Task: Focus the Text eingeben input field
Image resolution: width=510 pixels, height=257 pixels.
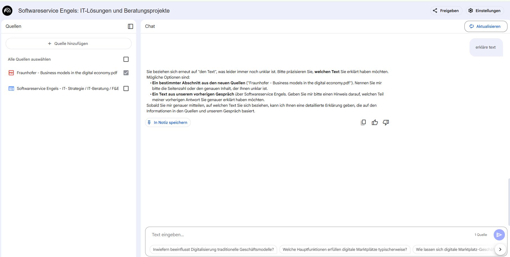Action: [309, 235]
